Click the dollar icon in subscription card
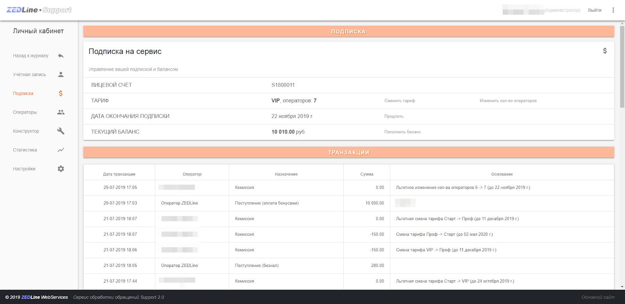The height and width of the screenshot is (304, 625). pyautogui.click(x=605, y=51)
